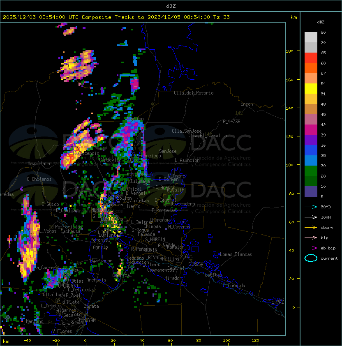Click the cyan 'current' ellipse icon
This screenshot has width=342, height=346.
[311, 258]
